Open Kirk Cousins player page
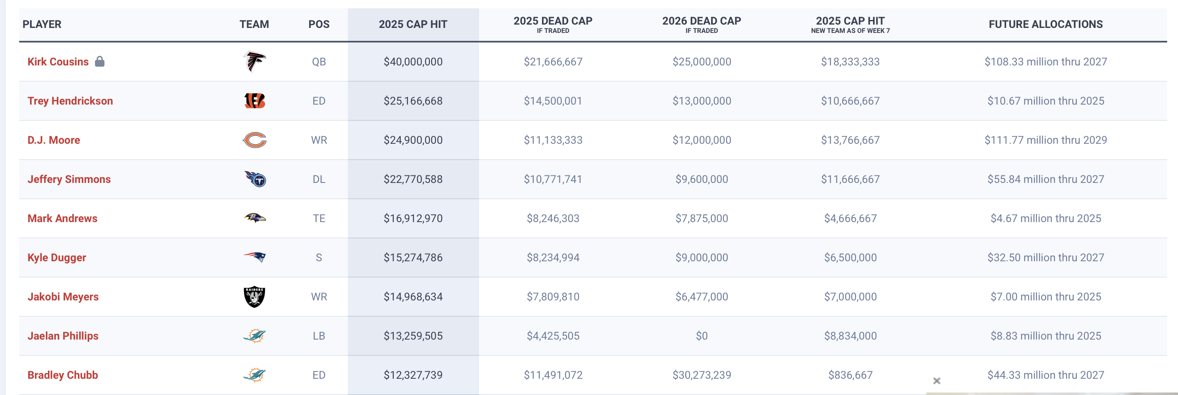Screen dimensions: 1178x395 [58, 62]
